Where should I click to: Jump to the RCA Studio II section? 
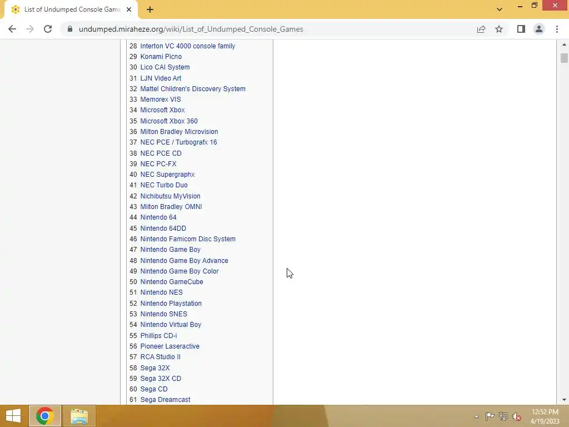tap(160, 357)
